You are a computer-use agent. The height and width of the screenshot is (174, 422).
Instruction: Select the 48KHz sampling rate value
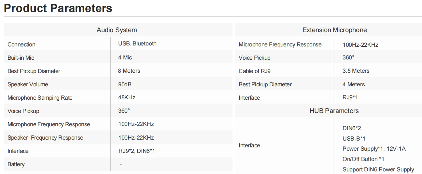127,97
